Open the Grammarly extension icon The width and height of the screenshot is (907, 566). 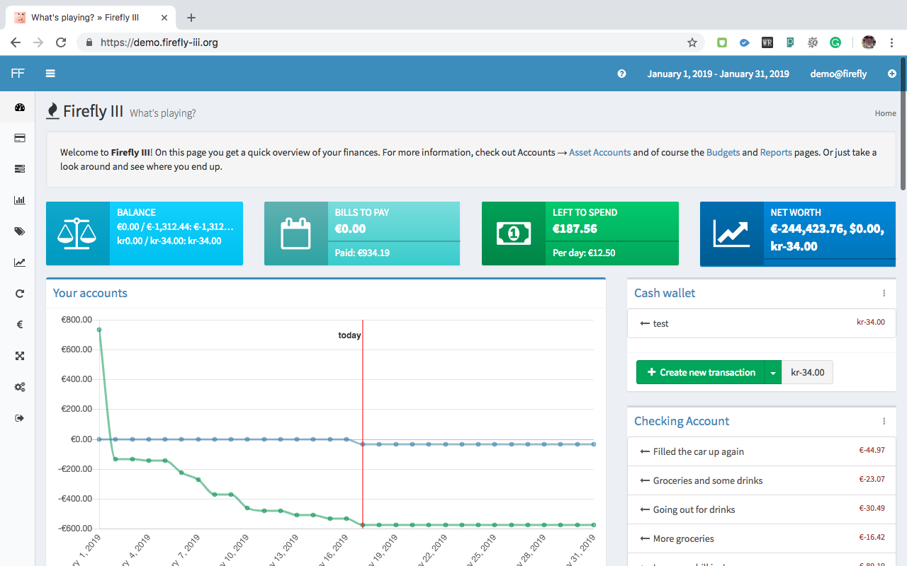tap(835, 42)
